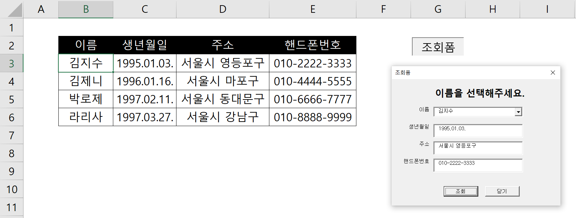Click the 이름 table header cell
576x218 pixels.
[x=86, y=45]
